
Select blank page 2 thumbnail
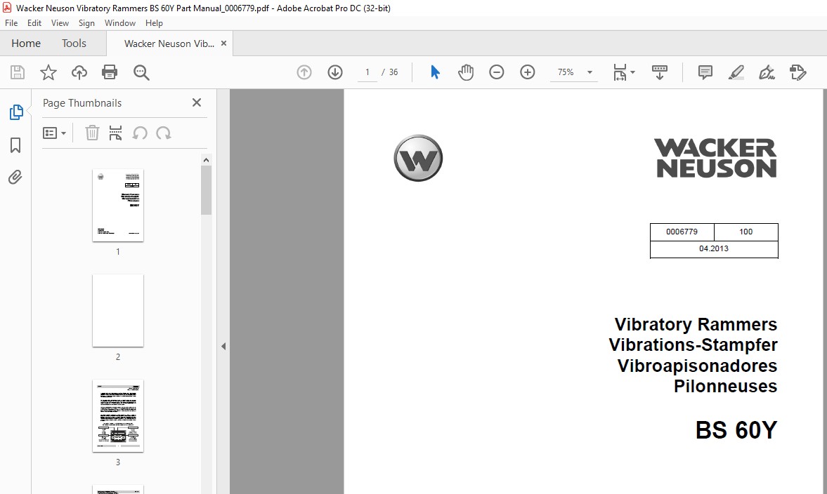coord(117,311)
